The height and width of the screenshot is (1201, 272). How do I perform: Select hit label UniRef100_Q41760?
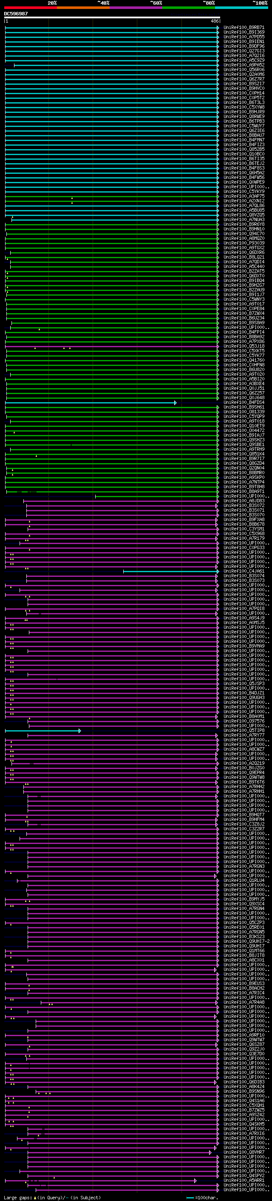coord(244,360)
